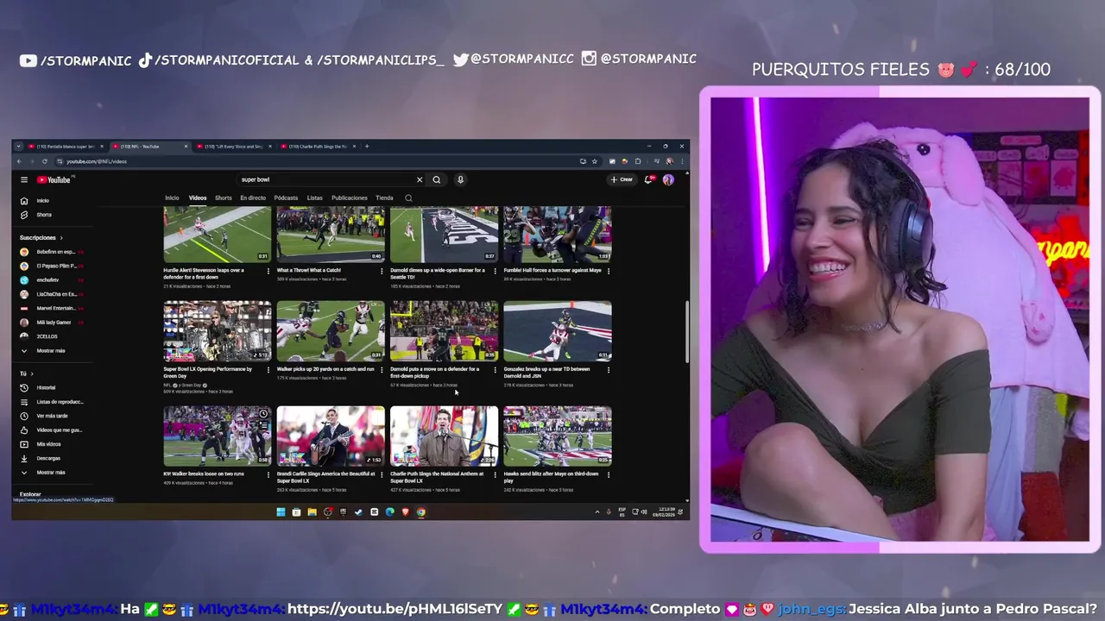Open the Pódcasts channel tab
Screen dimensions: 1105x621
(x=286, y=198)
